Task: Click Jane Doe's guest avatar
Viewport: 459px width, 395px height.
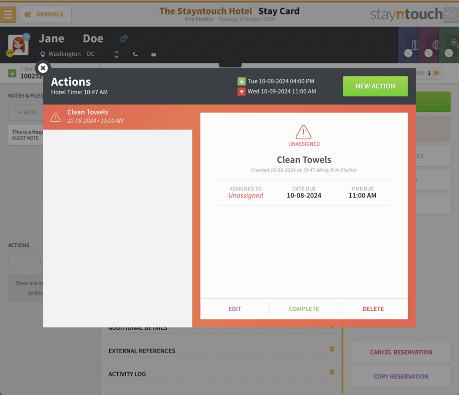Action: pyautogui.click(x=18, y=45)
